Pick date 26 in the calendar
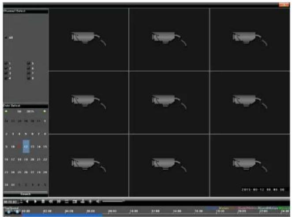Image resolution: width=292 pixels, height=217 pixels. [26, 172]
